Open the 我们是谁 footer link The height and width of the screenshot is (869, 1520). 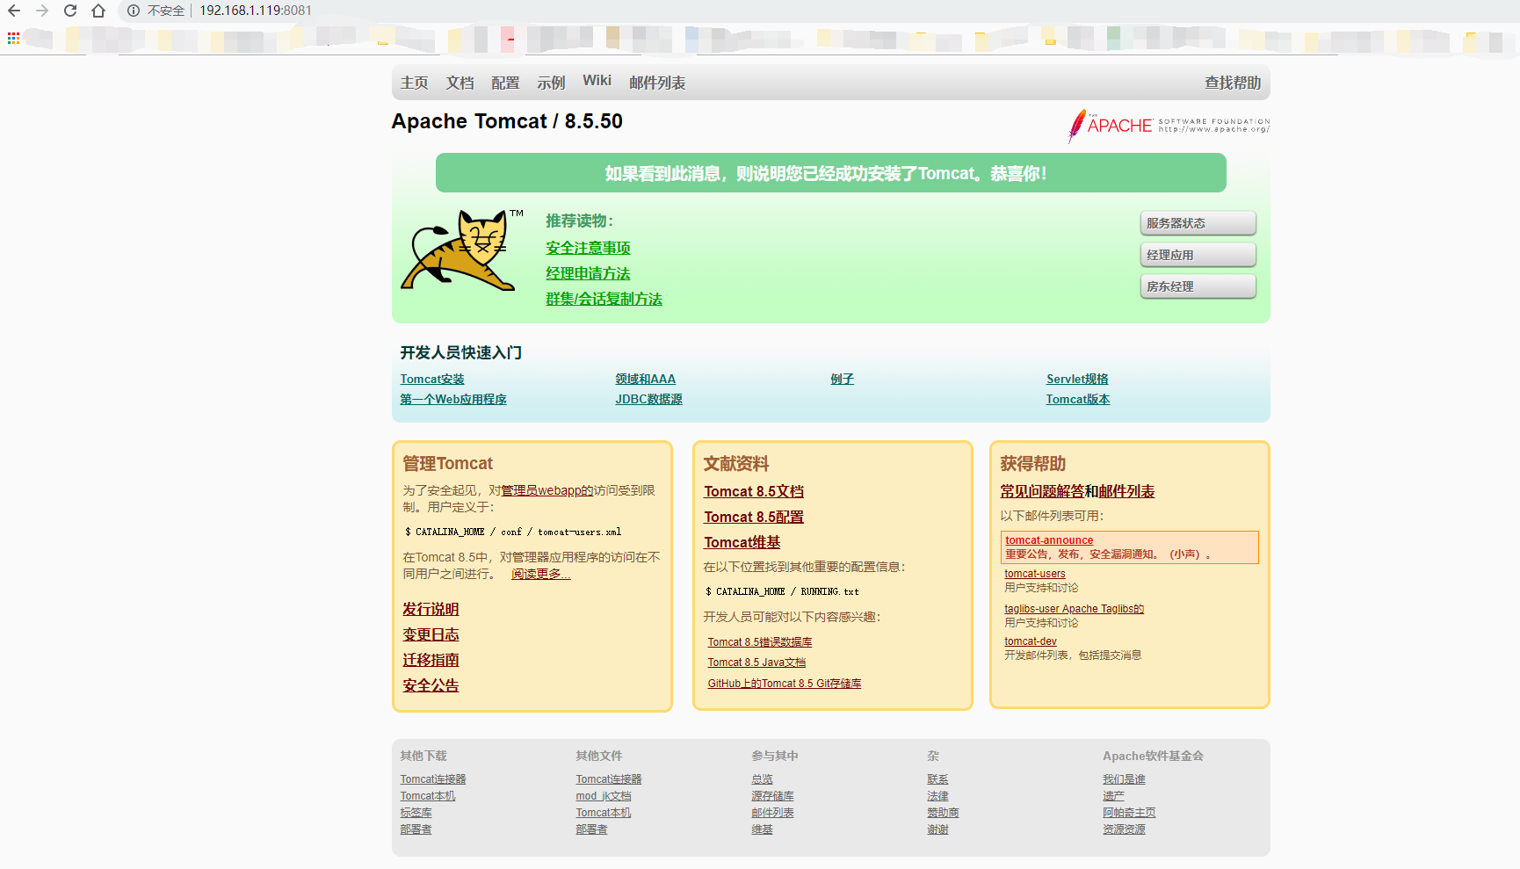point(1124,779)
